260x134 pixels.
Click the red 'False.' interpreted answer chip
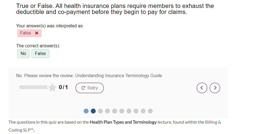tap(29, 33)
